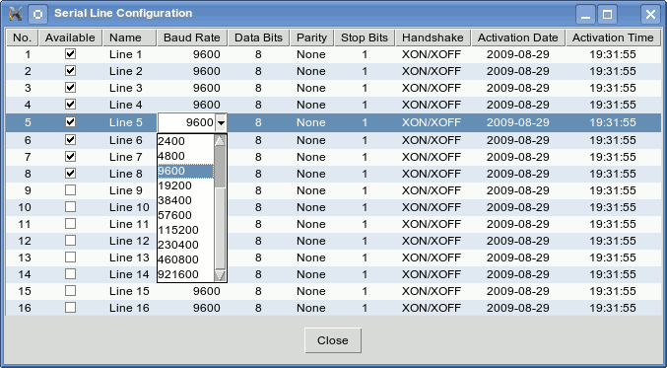Click scroll-down arrow of baud rate list

pos(220,275)
